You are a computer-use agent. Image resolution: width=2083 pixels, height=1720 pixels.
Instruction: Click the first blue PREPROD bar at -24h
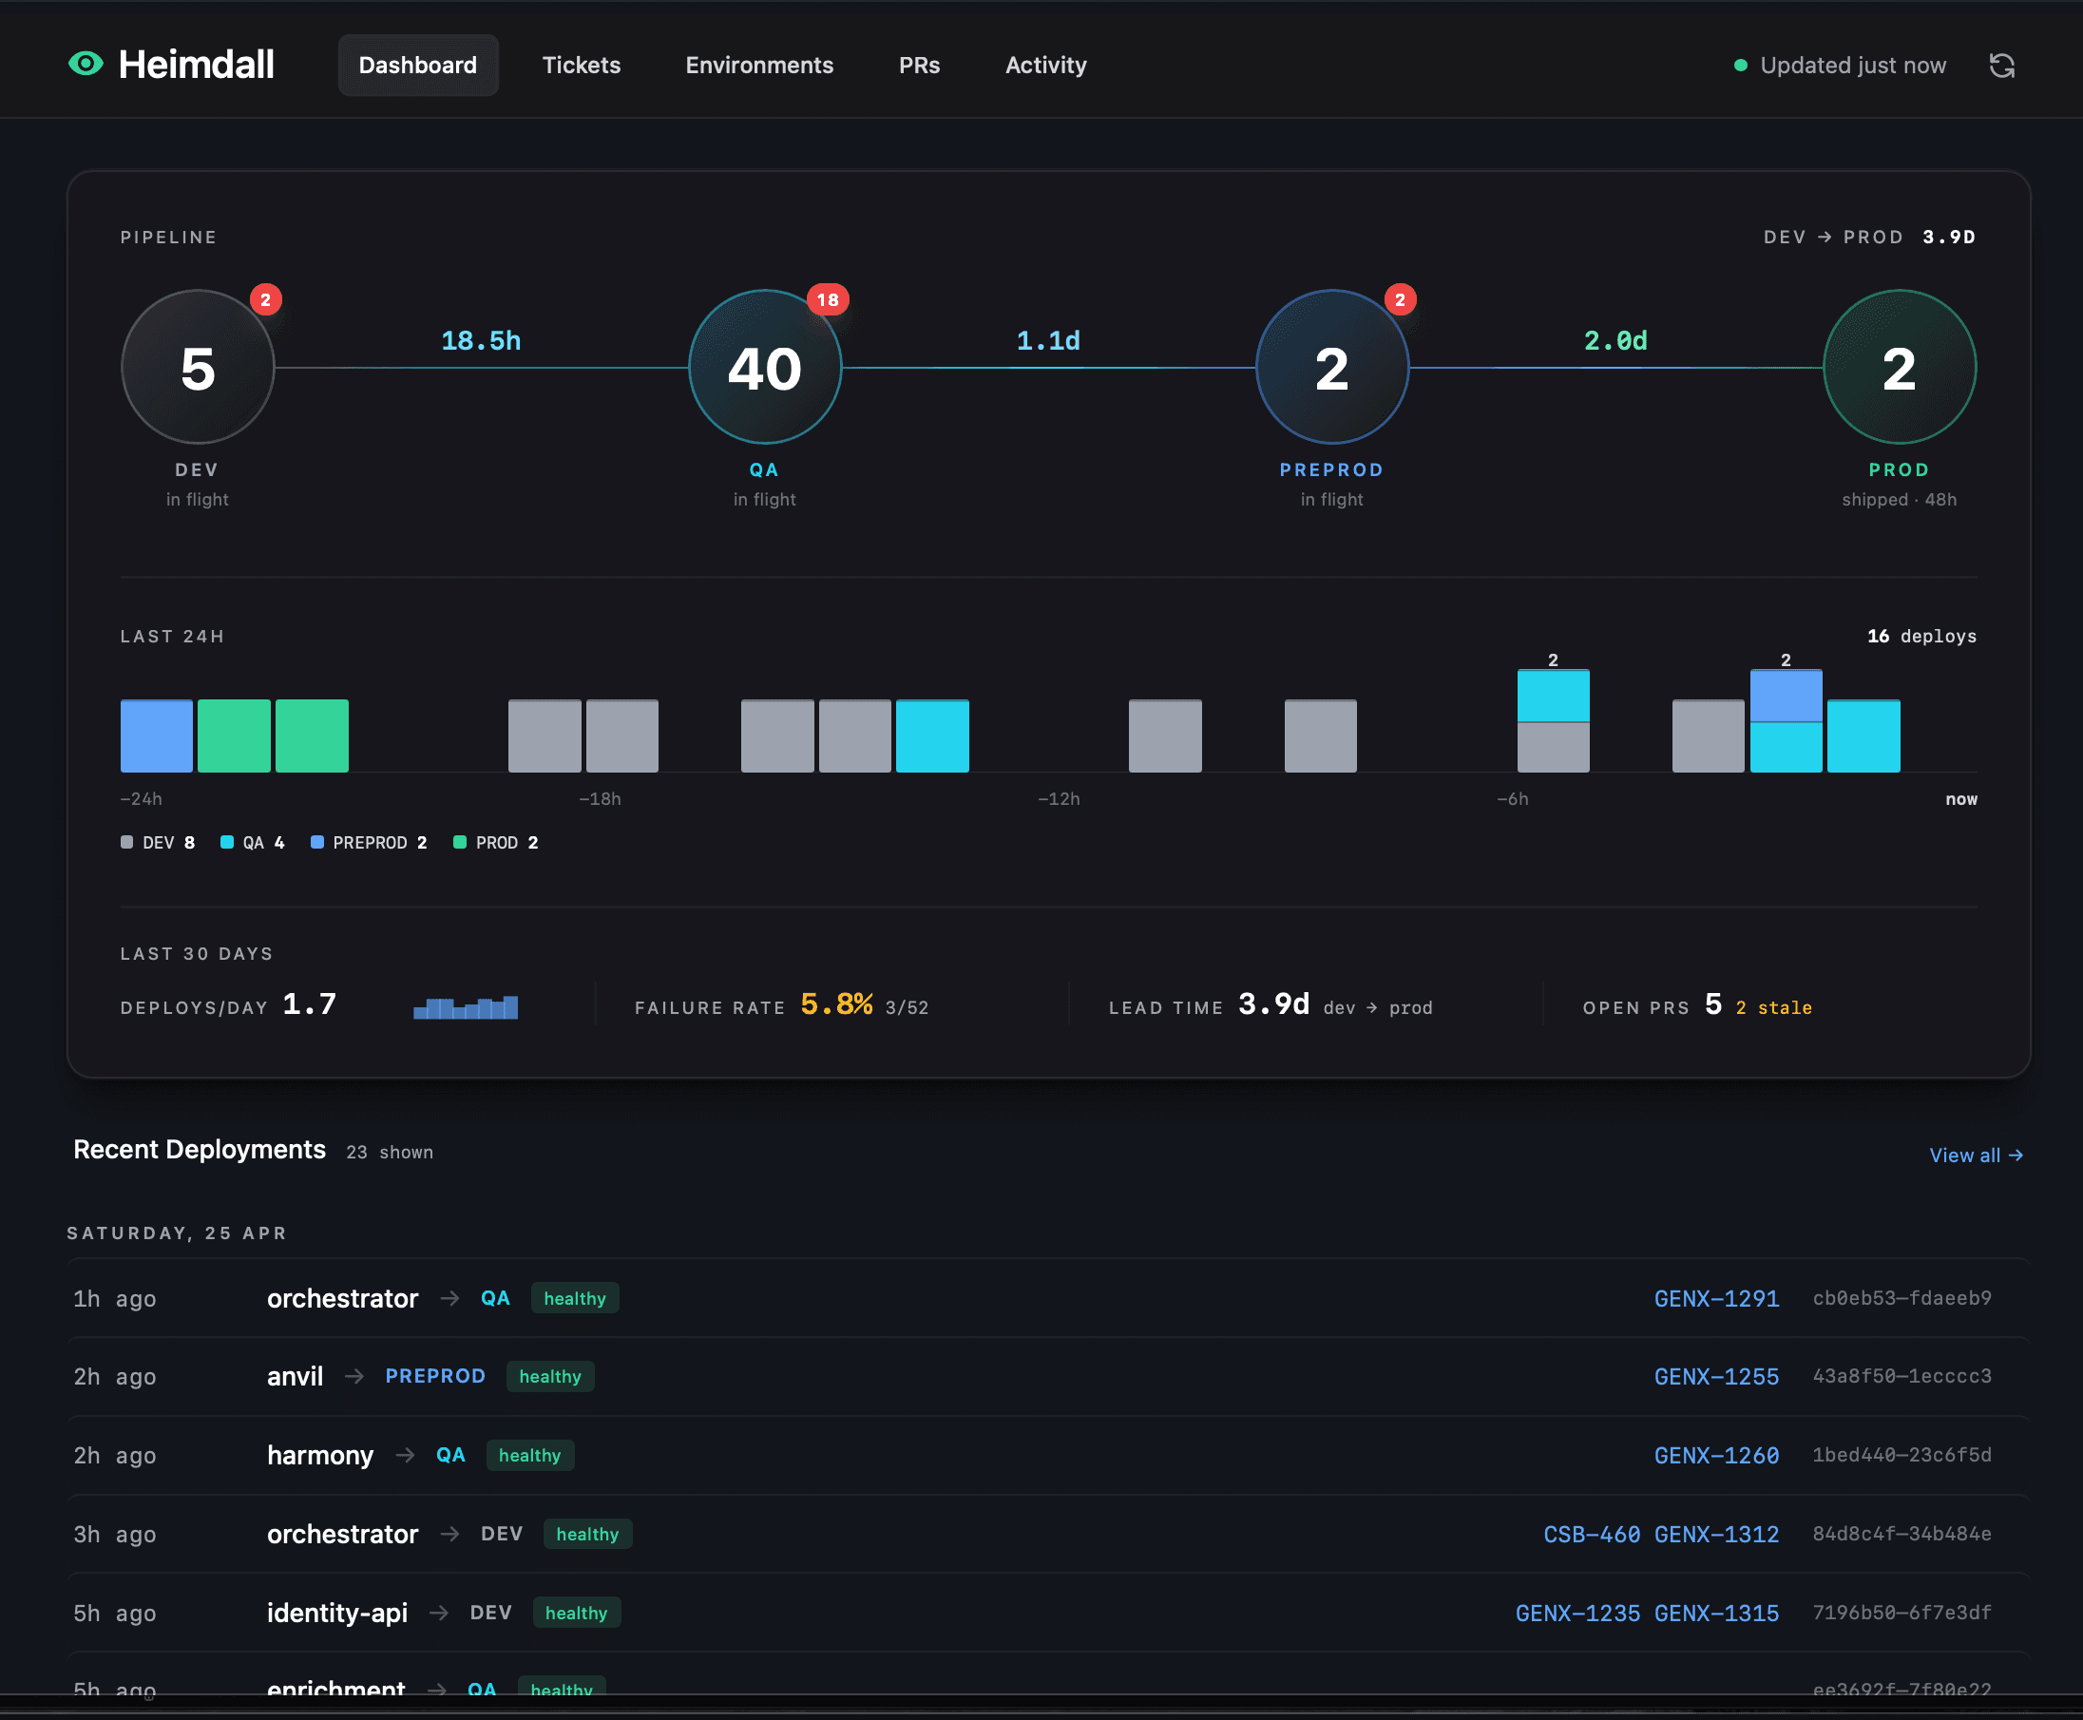pyautogui.click(x=157, y=736)
